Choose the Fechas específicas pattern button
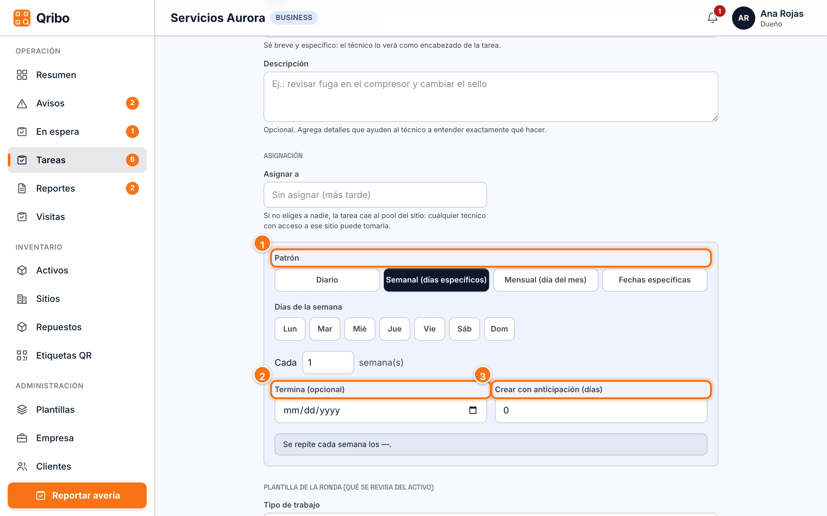Screen dimensions: 827x516 (x=654, y=280)
